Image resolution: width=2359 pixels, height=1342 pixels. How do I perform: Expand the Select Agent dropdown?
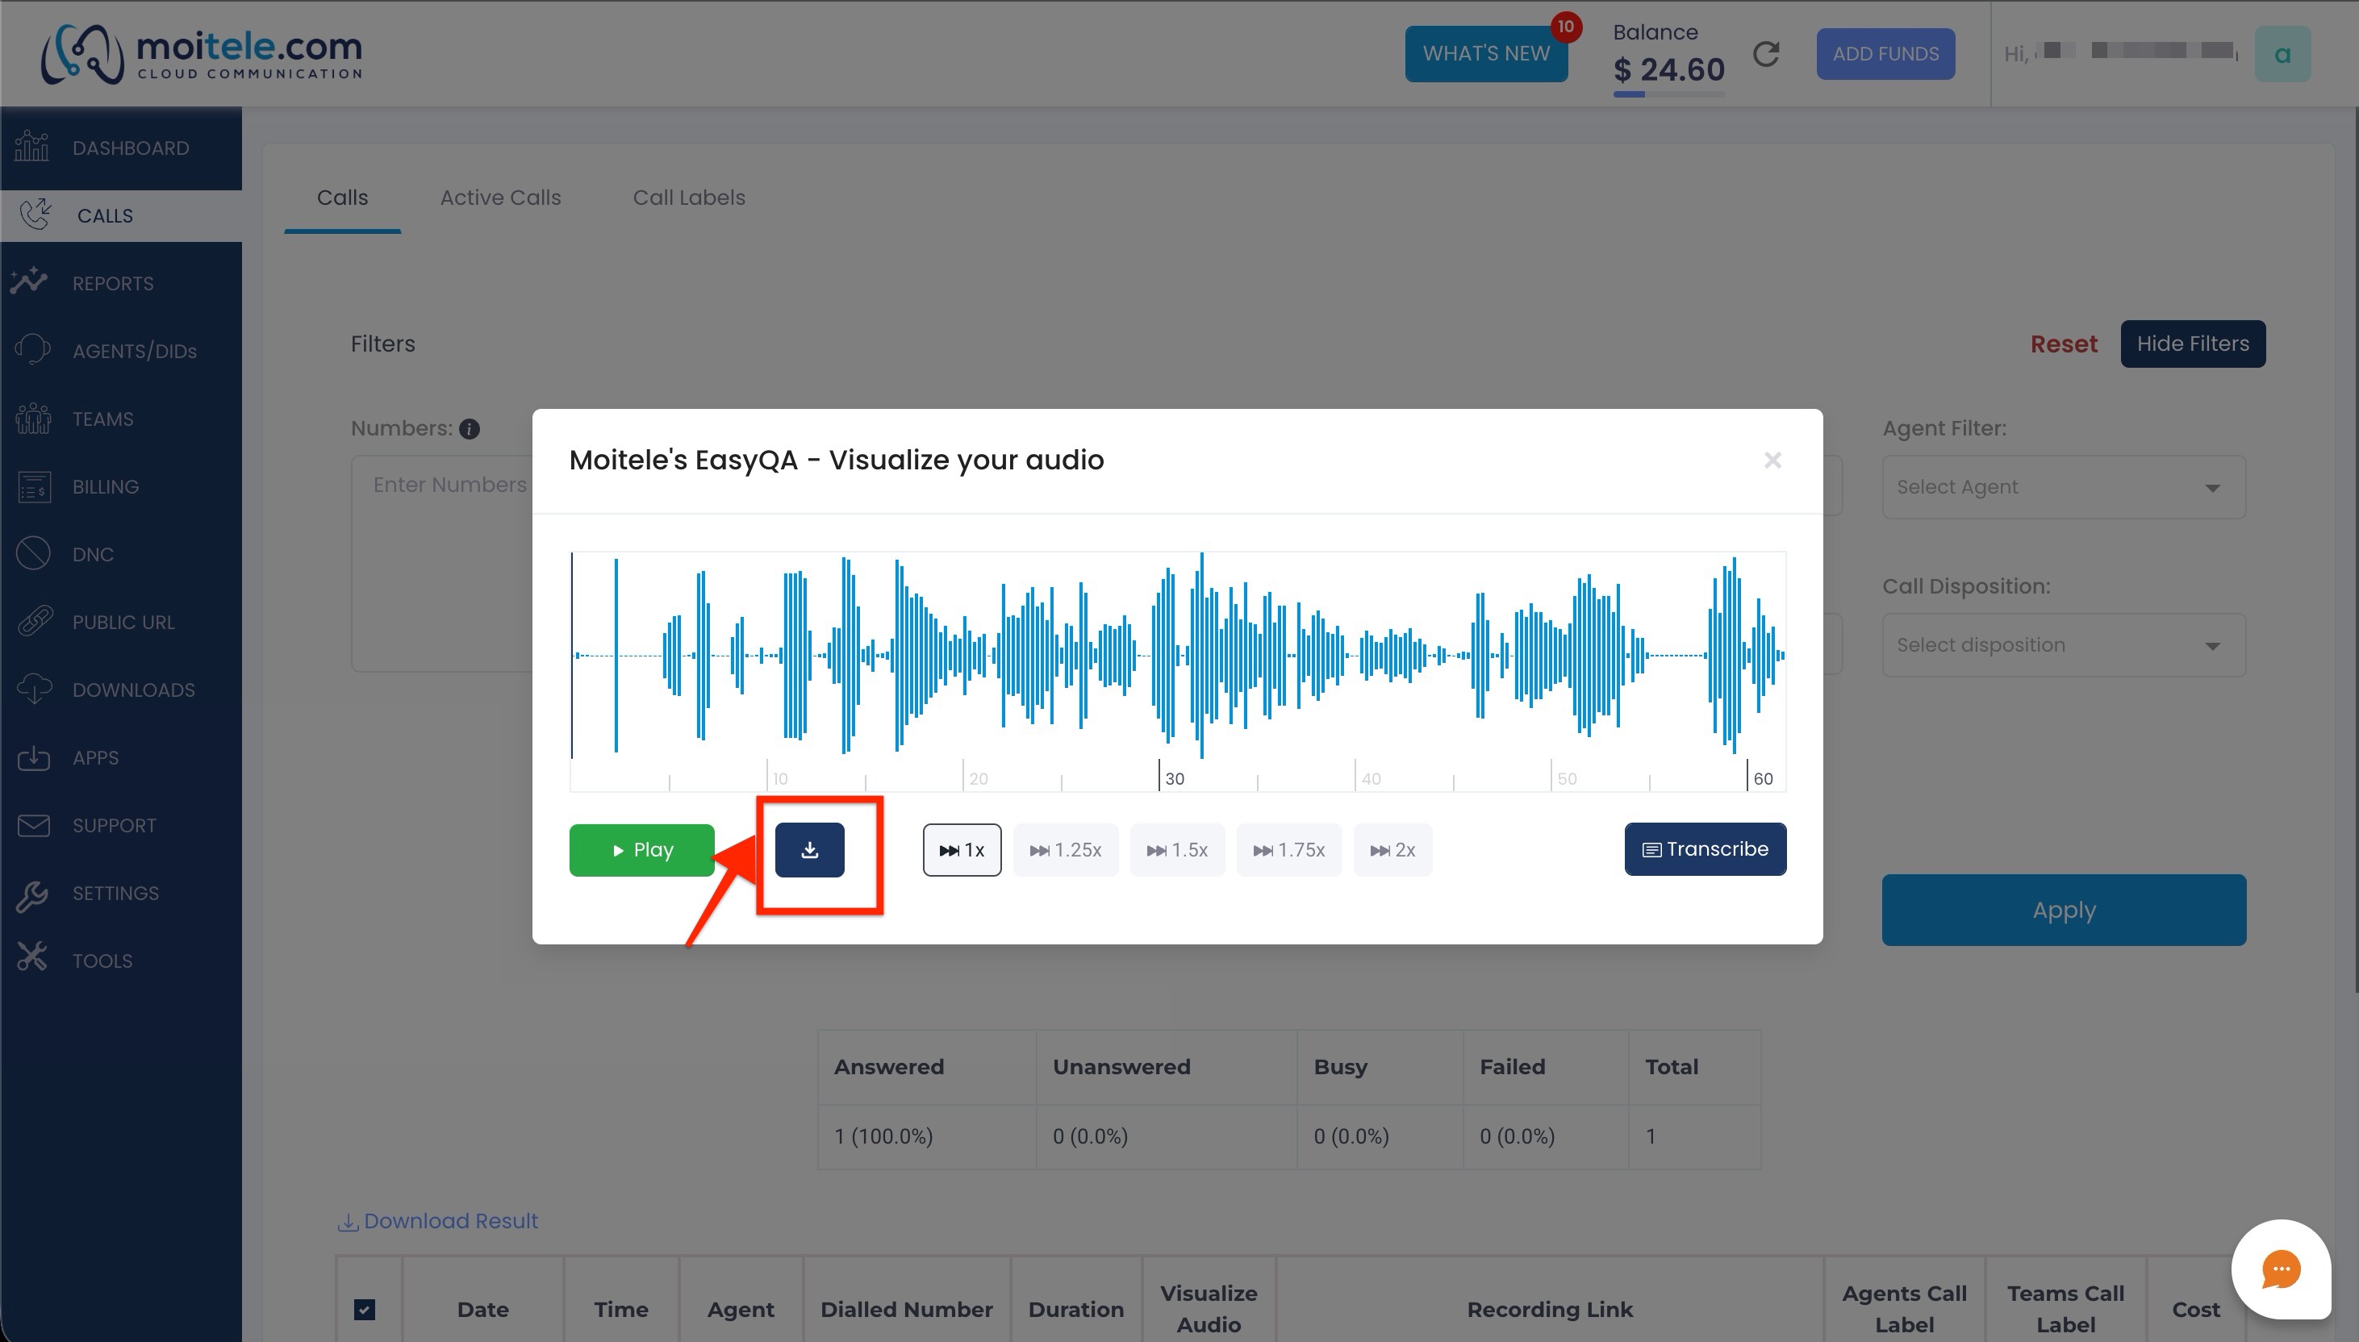(x=2063, y=486)
